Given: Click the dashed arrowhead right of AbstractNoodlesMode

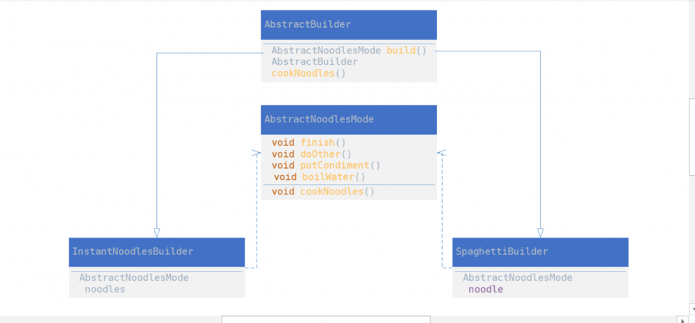Looking at the screenshot, I should (x=441, y=152).
